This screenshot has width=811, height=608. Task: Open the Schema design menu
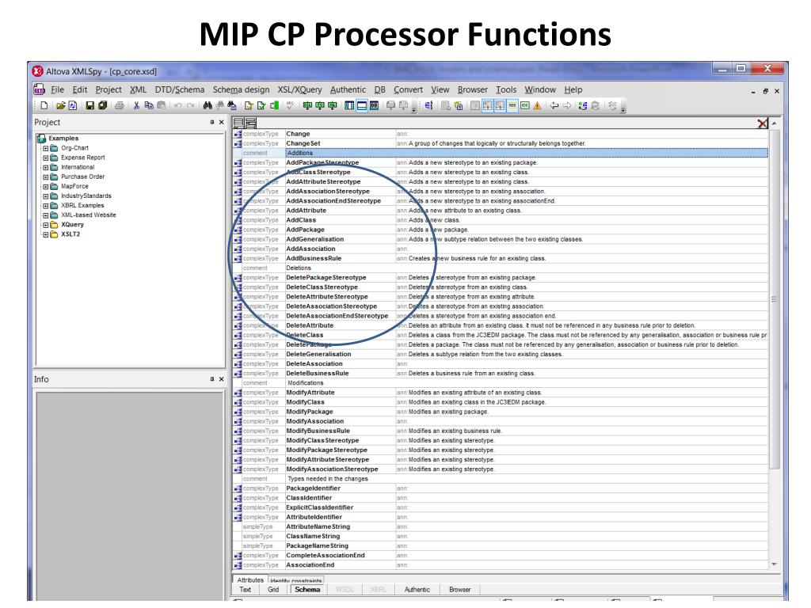click(x=241, y=89)
